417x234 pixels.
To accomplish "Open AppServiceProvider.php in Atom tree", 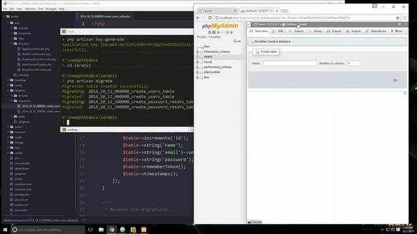I will click(x=36, y=49).
